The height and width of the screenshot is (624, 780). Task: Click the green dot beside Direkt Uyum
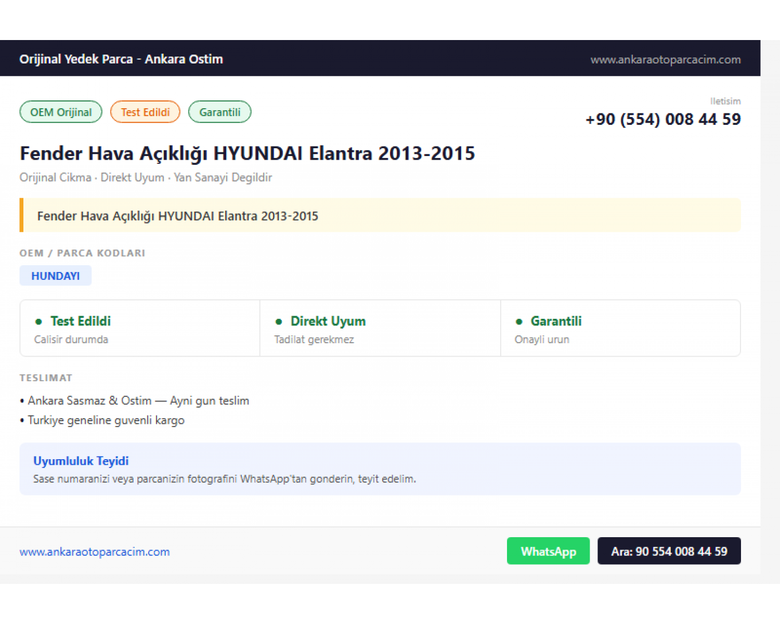point(279,321)
